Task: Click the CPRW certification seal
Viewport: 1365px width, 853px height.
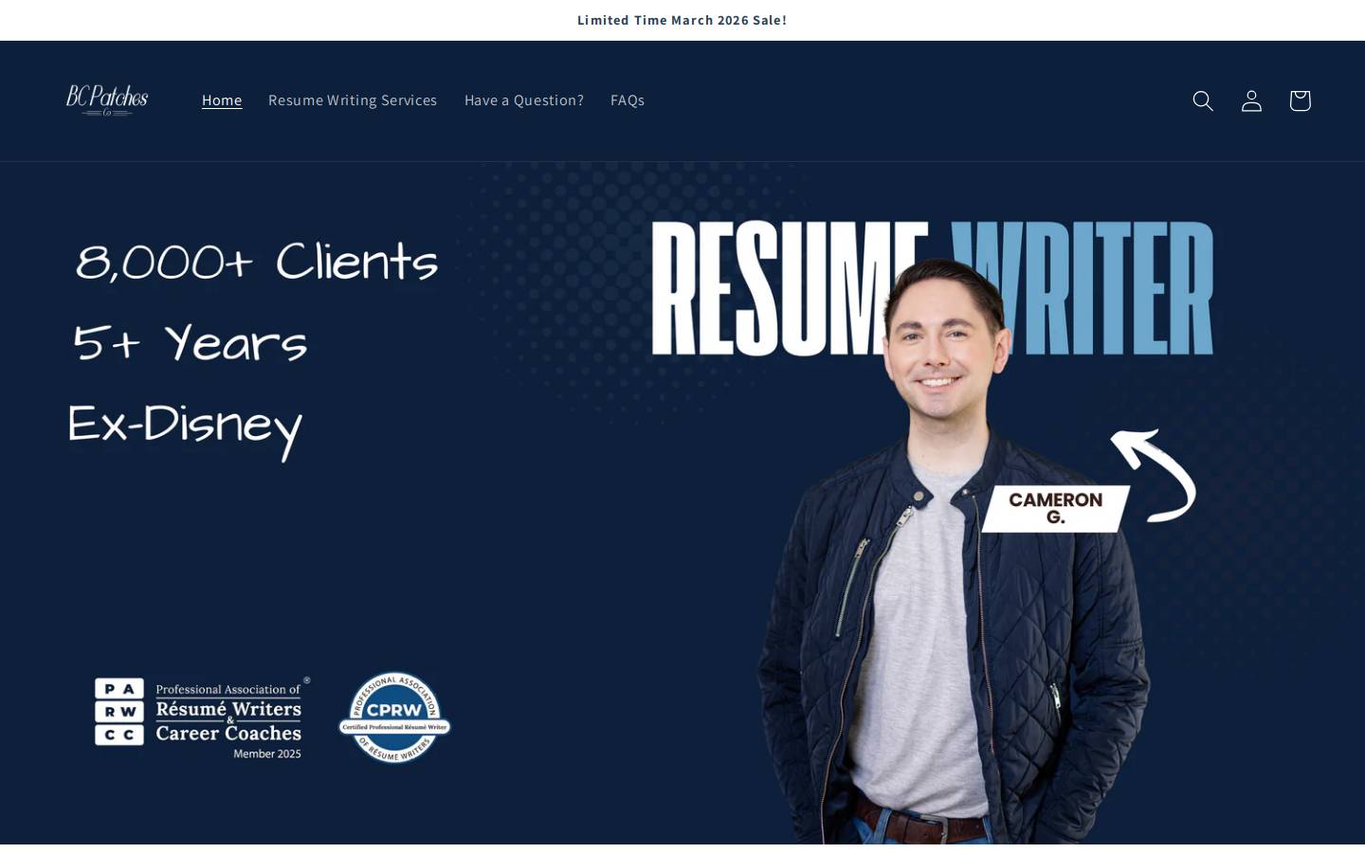Action: [x=394, y=717]
